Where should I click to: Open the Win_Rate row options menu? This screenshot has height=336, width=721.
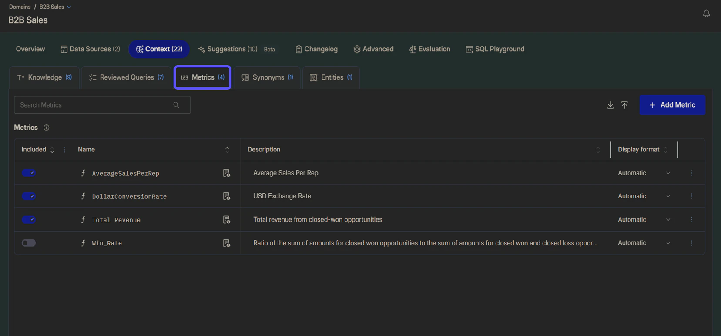[691, 243]
